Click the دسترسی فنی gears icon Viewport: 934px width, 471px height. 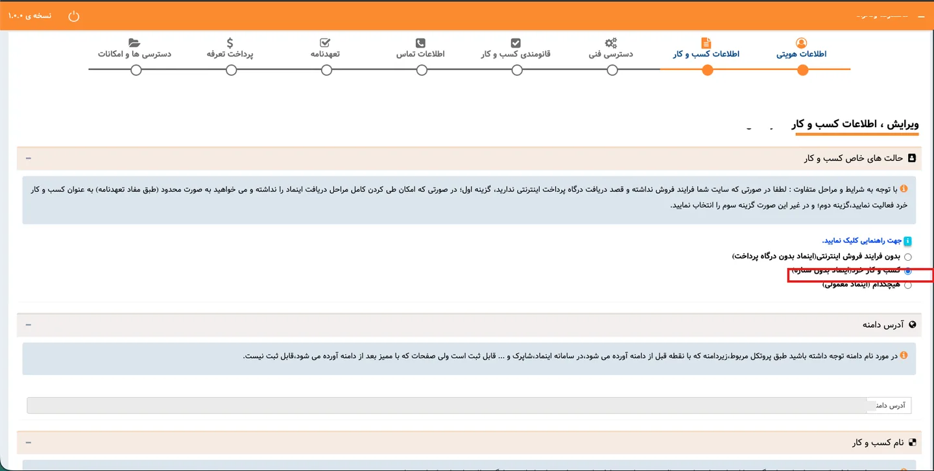611,43
